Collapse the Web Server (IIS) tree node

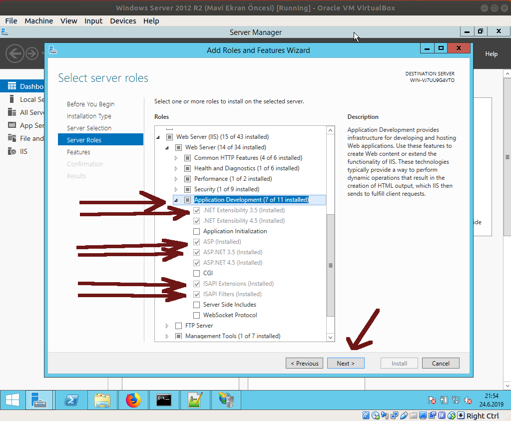pyautogui.click(x=158, y=137)
